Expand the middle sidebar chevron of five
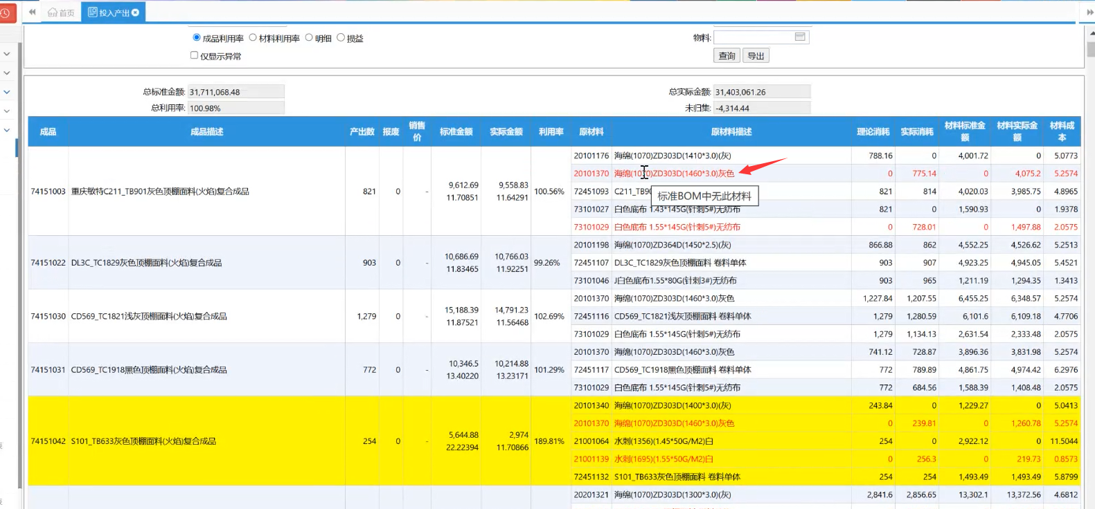Image resolution: width=1095 pixels, height=509 pixels. click(x=7, y=92)
